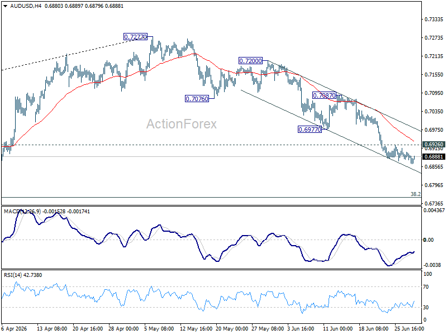Click the 0.70350 price axis value
Viewport: 447px width, 335px height.
[x=434, y=111]
